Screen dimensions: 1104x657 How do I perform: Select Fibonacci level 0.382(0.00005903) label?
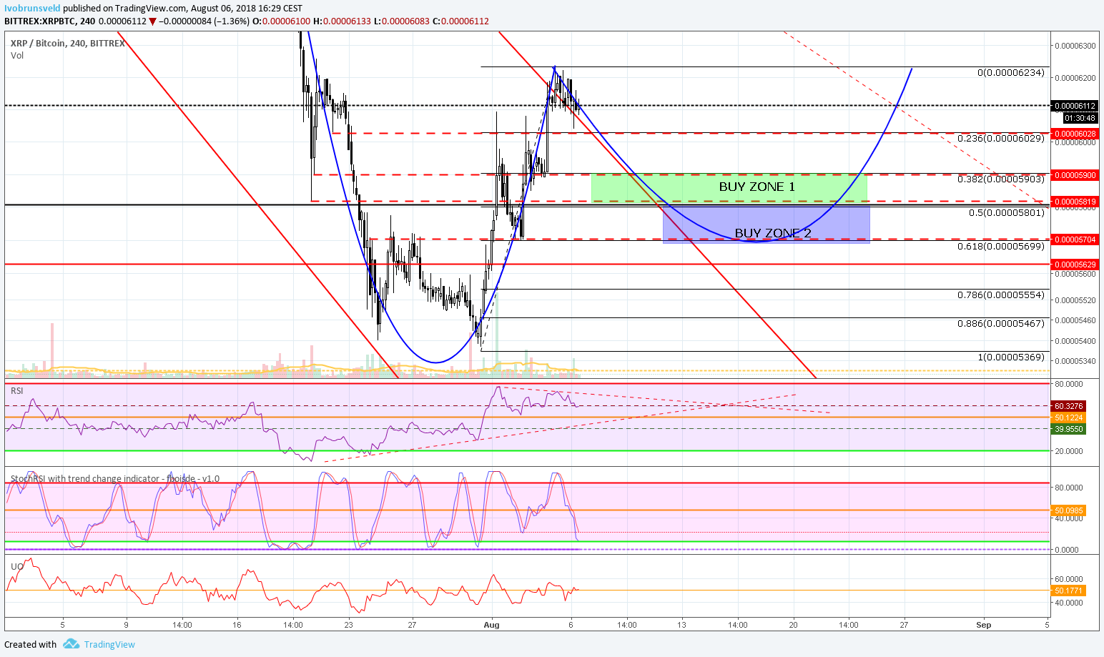point(1001,179)
